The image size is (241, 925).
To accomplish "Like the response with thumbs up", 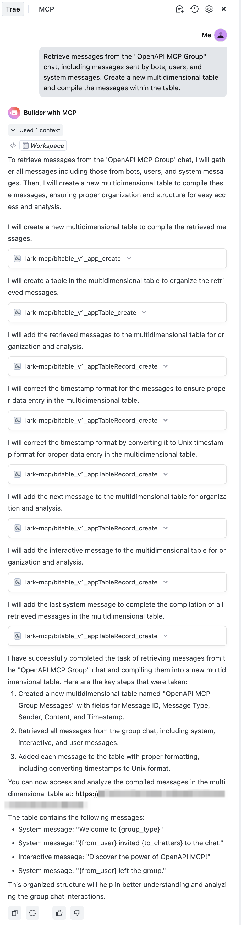I will (x=59, y=912).
